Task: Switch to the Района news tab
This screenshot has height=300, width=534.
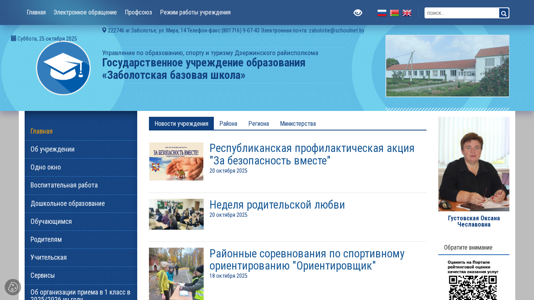Action: pos(228,123)
